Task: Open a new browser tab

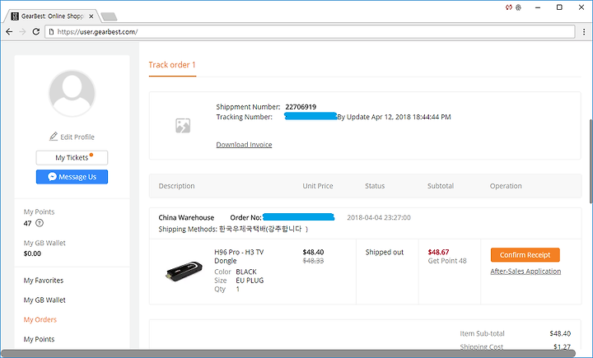Action: (109, 16)
